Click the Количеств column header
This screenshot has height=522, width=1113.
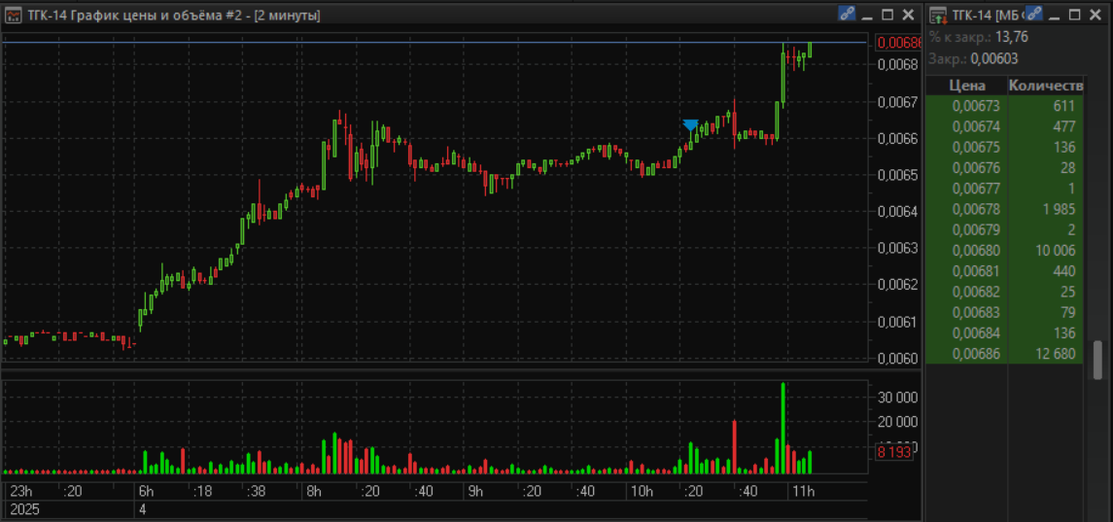1046,86
